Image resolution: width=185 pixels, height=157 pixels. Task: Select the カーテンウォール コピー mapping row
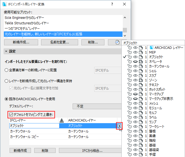[x=65, y=137]
